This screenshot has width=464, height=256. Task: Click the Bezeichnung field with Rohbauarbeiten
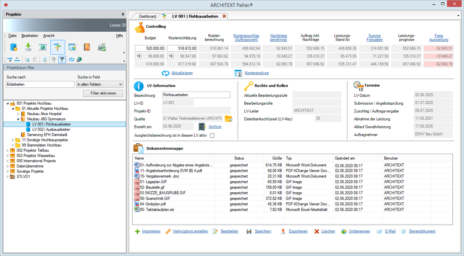coord(196,95)
